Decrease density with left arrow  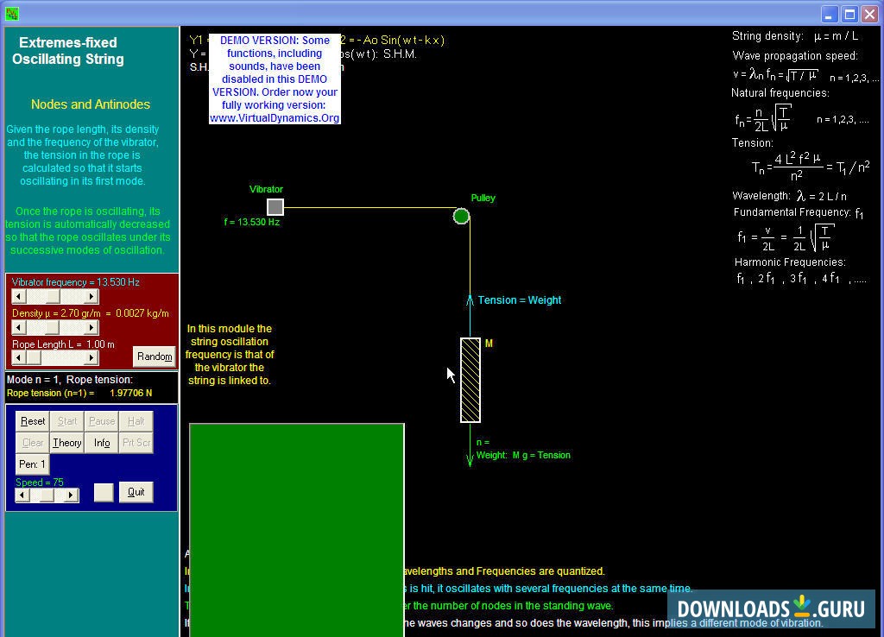click(19, 327)
